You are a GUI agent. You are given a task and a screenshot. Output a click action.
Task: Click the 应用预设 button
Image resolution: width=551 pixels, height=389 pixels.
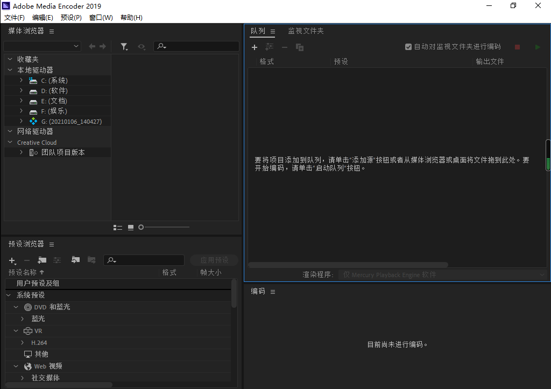click(214, 260)
